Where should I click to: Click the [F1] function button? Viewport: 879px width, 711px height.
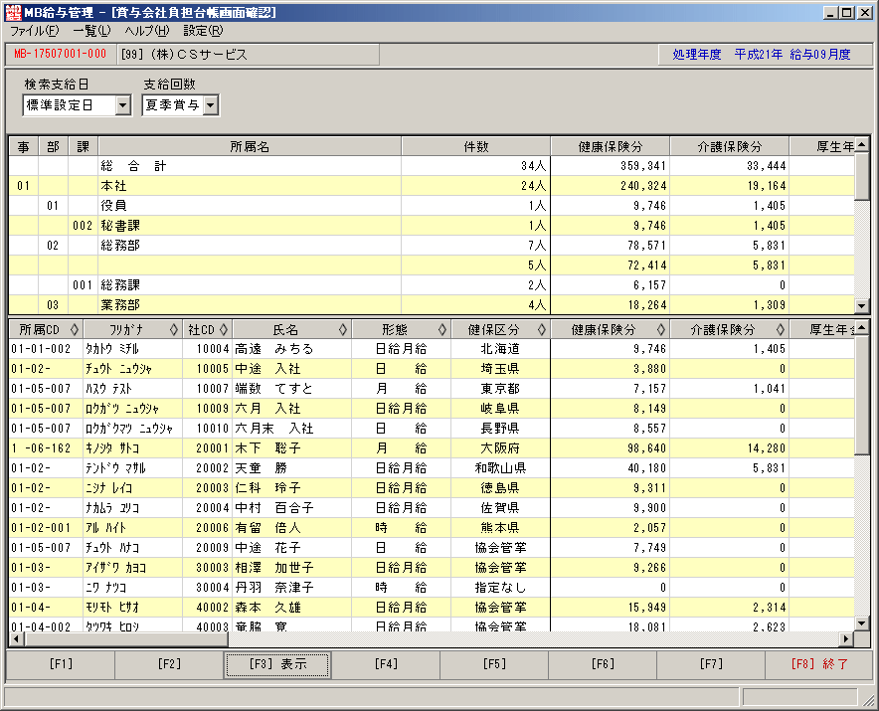[61, 664]
